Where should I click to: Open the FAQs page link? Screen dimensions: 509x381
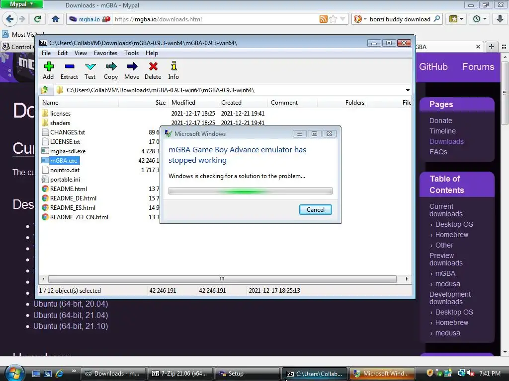click(x=438, y=152)
